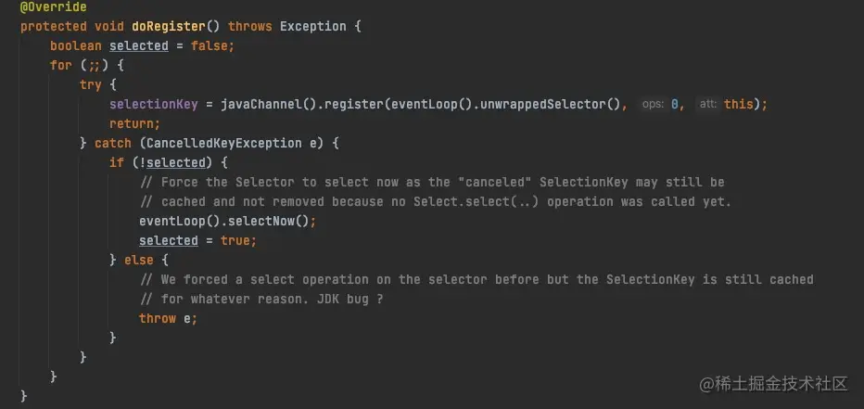Click the try keyword

click(91, 84)
